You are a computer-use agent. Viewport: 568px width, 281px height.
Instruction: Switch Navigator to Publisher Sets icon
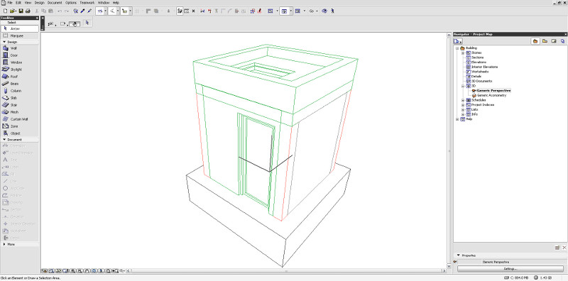coord(562,41)
